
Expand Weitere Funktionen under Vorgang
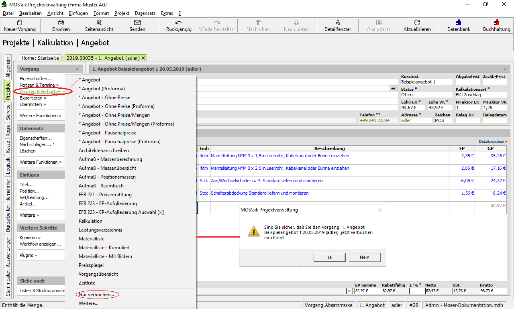pos(41,116)
